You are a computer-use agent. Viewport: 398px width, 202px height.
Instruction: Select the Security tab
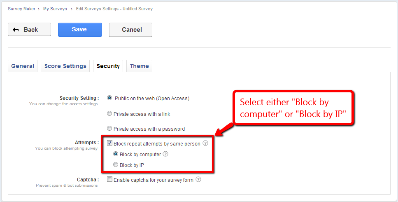[x=108, y=66]
